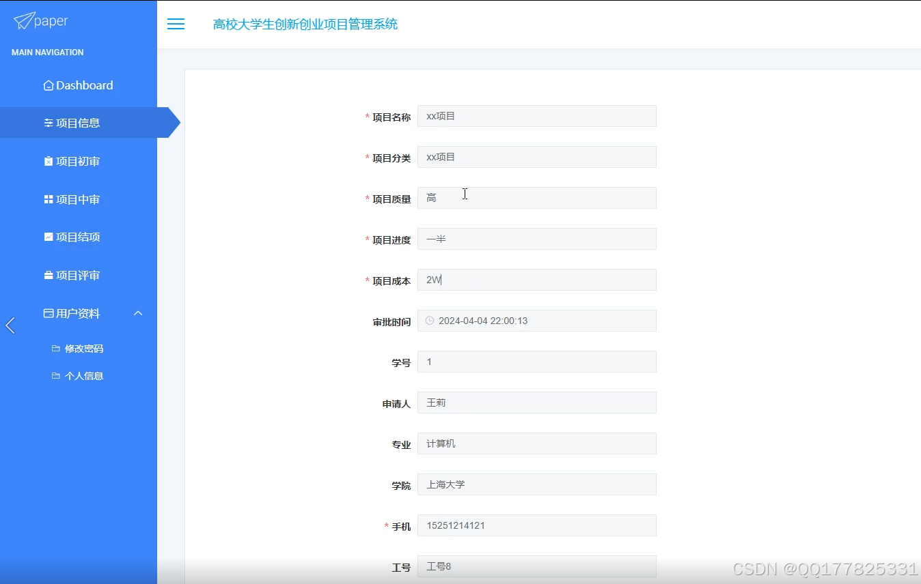Click the 审批时间 date picker field
This screenshot has height=584, width=921.
point(536,321)
